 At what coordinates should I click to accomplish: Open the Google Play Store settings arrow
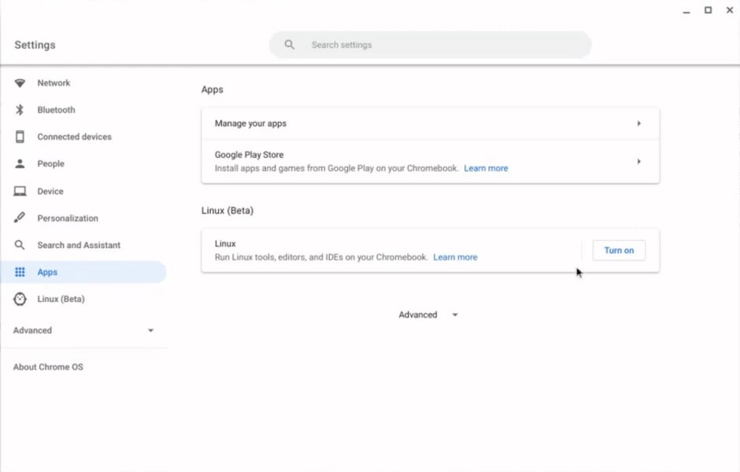[x=638, y=161]
